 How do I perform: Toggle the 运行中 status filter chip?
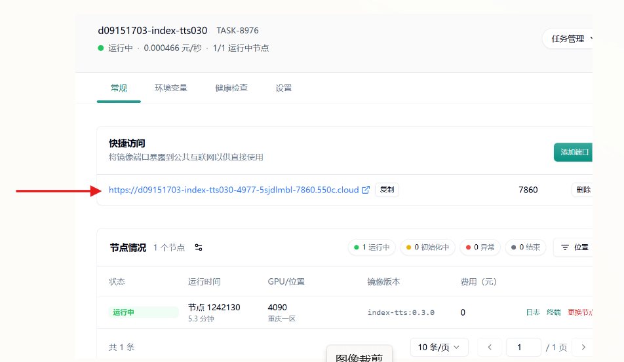tap(372, 247)
